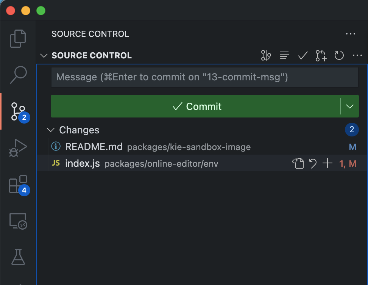
Task: Refresh the Source Control panel
Action: (x=339, y=55)
